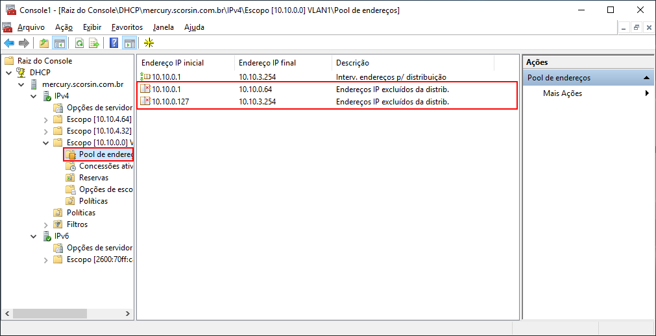Click the inner MDI minimize button

tap(624, 28)
